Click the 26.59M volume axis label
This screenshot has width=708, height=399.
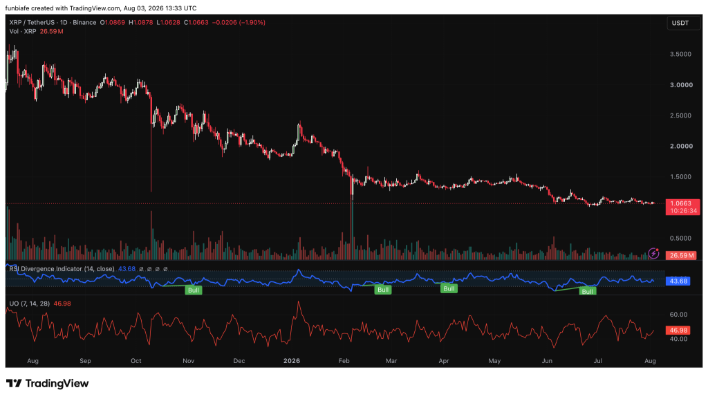[x=681, y=255]
